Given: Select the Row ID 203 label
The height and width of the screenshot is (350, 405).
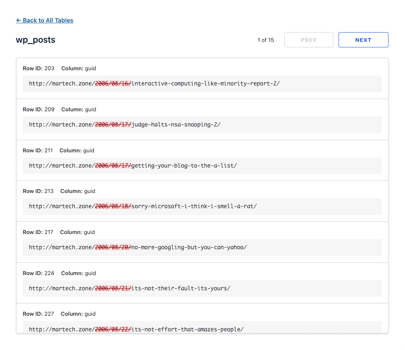Looking at the screenshot, I should coord(39,69).
